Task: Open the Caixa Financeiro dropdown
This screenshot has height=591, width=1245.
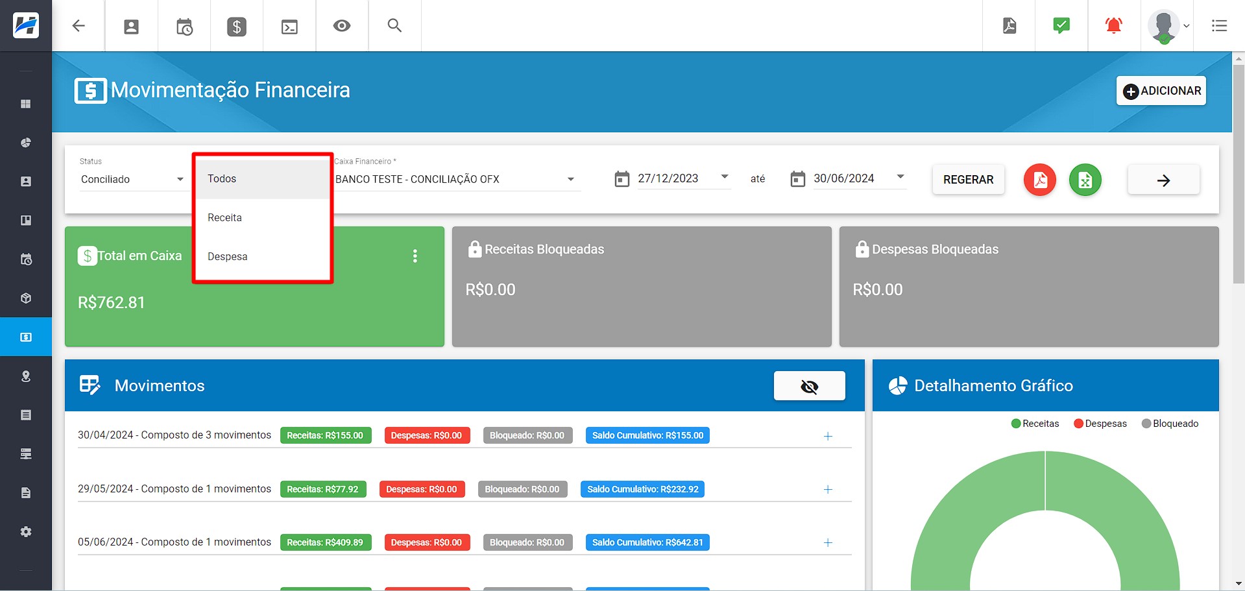Action: pyautogui.click(x=455, y=179)
